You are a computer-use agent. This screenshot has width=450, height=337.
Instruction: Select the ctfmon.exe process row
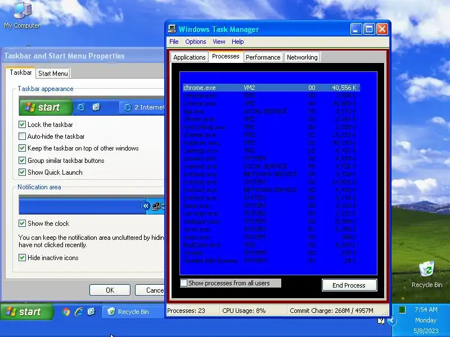[271, 119]
